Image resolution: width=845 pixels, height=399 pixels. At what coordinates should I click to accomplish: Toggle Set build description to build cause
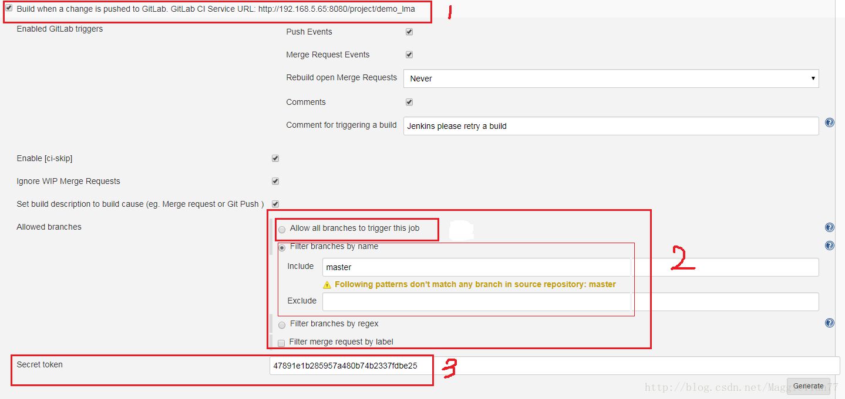click(x=275, y=204)
